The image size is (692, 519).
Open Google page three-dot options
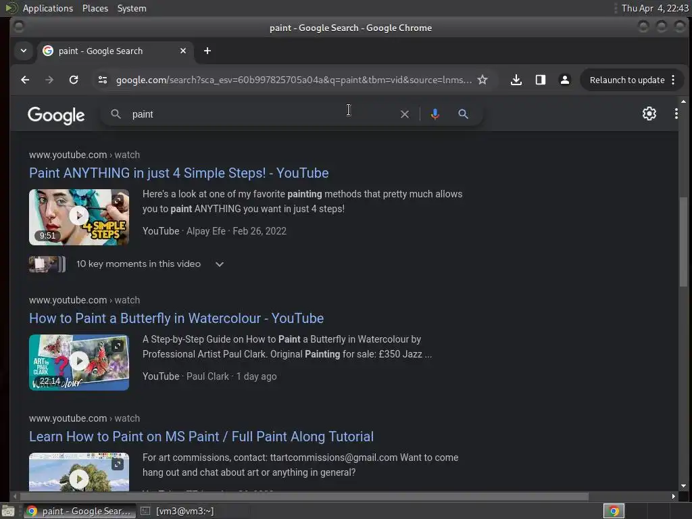click(x=676, y=114)
